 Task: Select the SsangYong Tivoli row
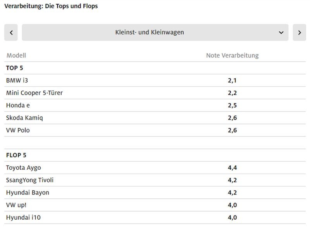(x=30, y=180)
